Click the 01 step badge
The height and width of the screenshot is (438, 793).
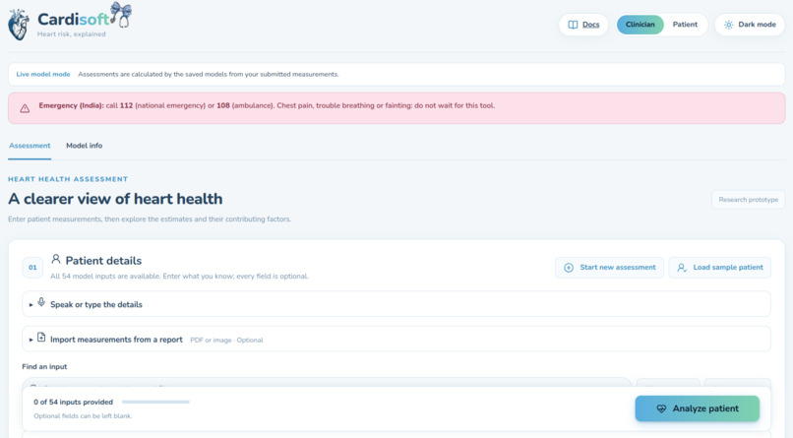click(x=32, y=267)
